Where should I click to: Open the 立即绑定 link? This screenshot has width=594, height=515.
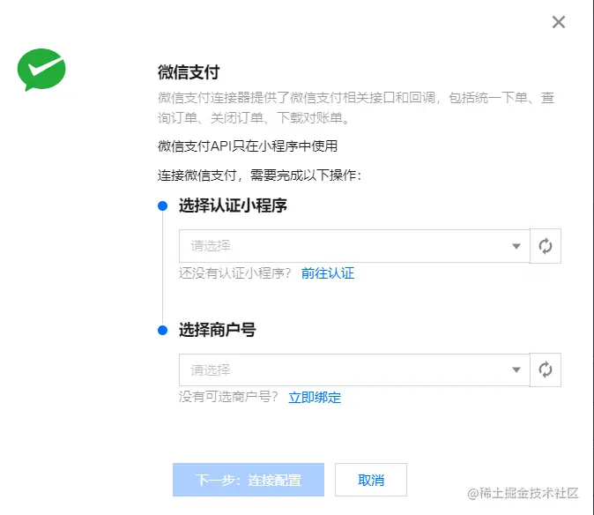315,398
